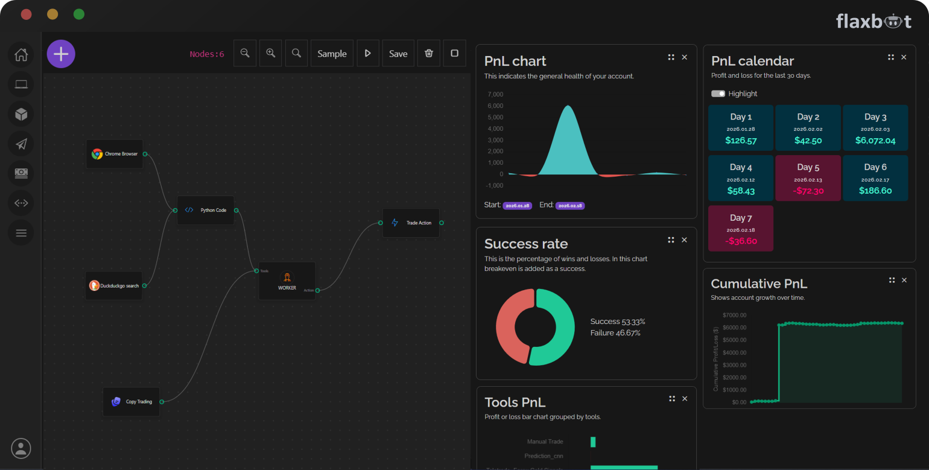
Task: Save the workflow with Save button
Action: 398,54
